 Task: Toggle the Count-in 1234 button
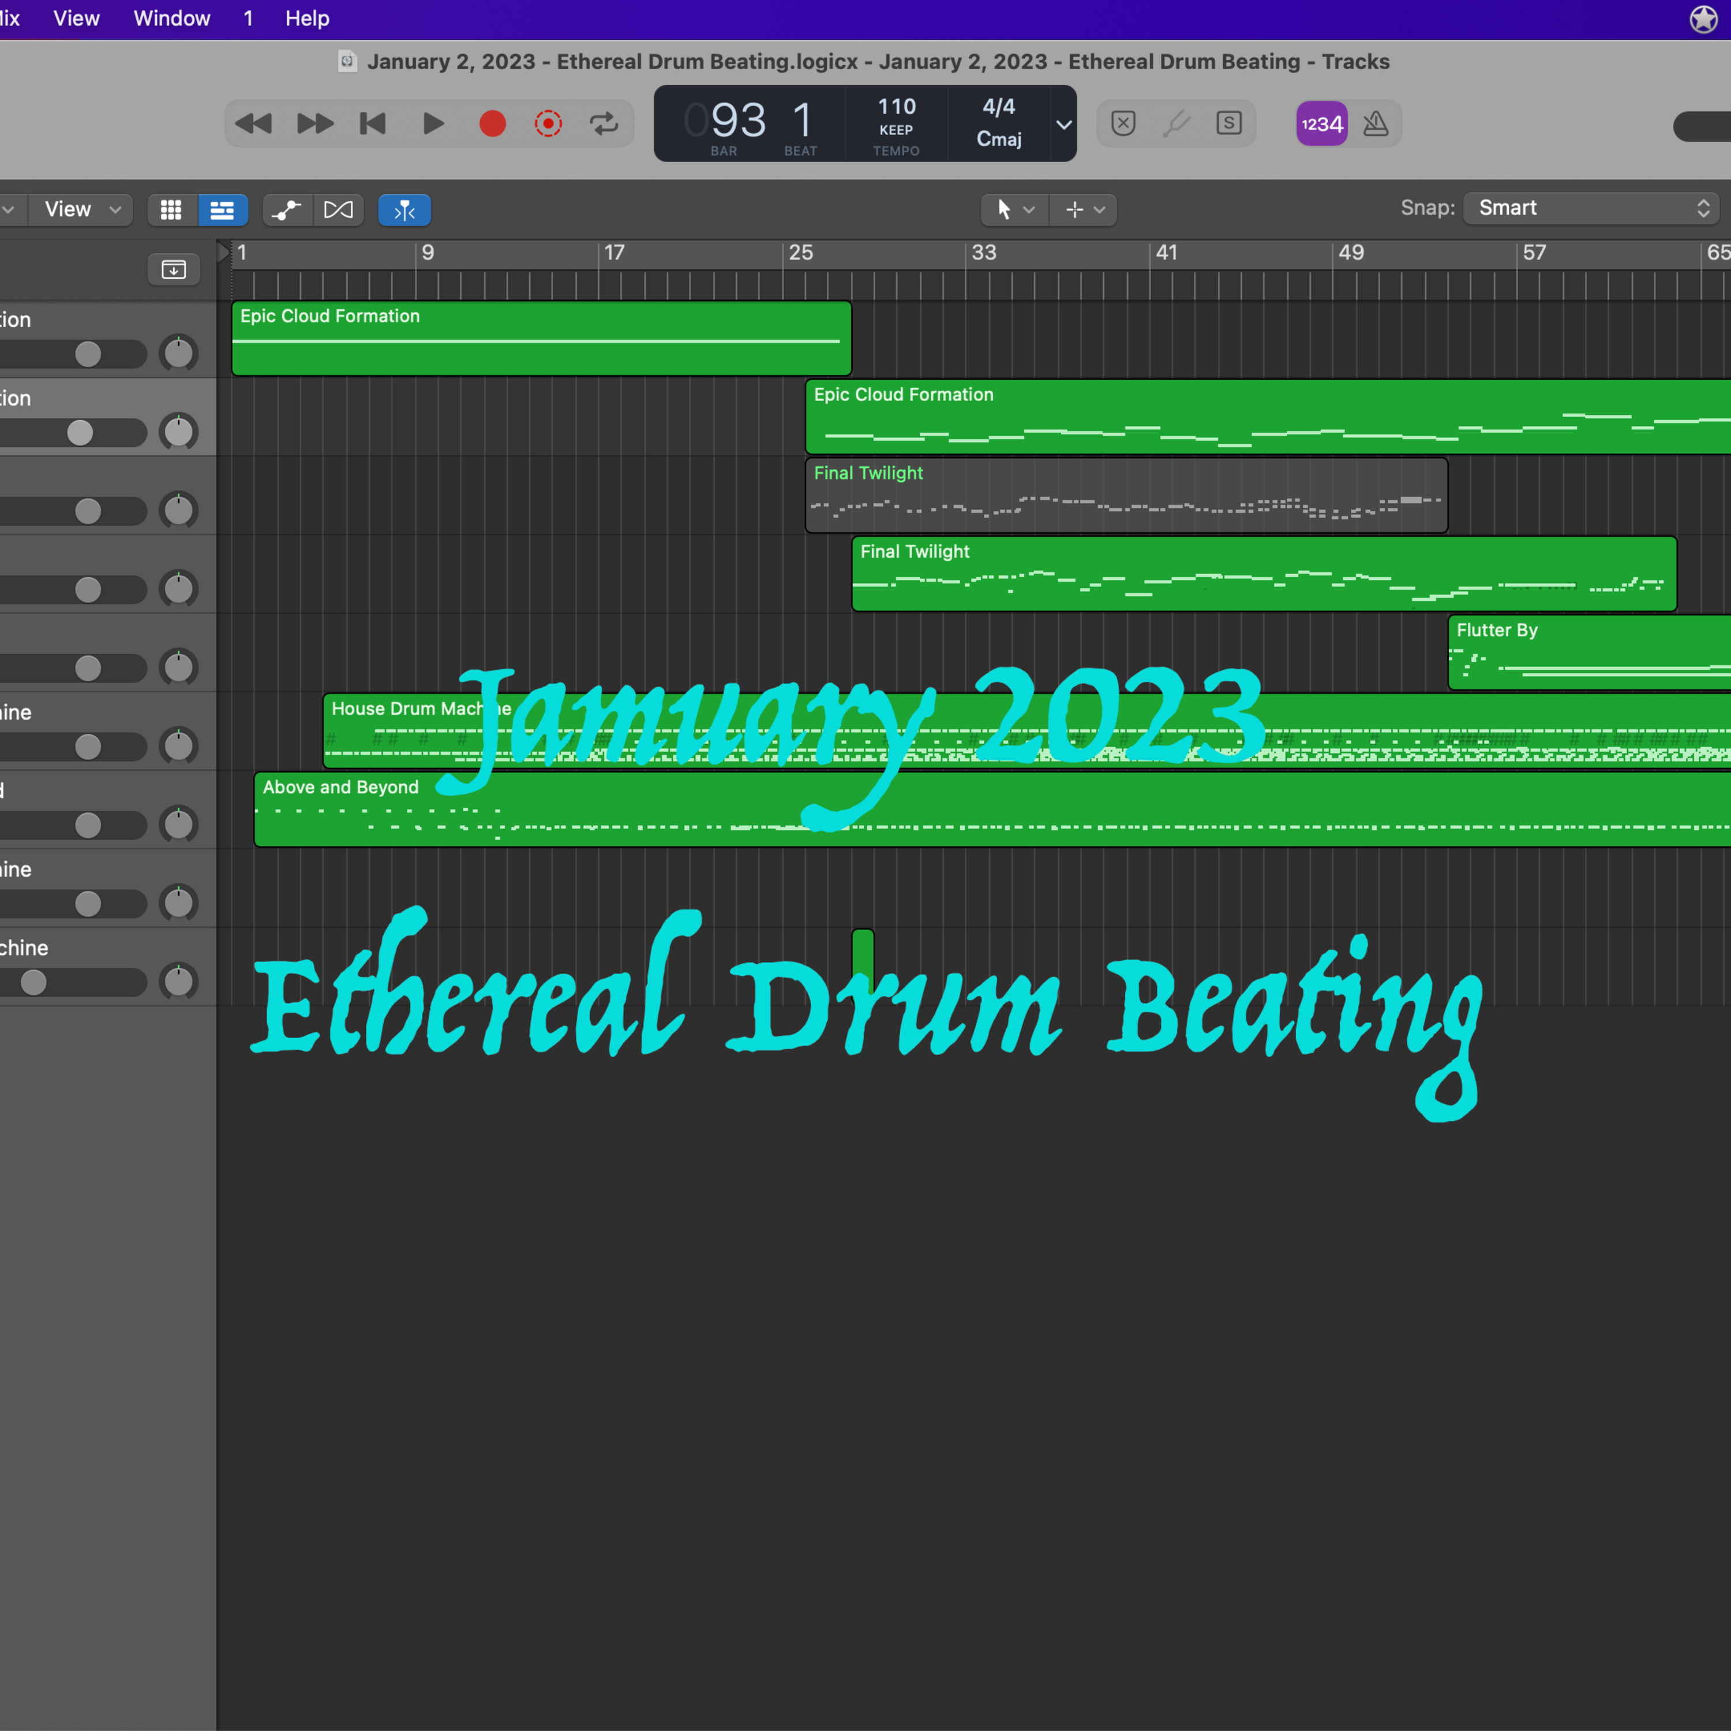pyautogui.click(x=1321, y=123)
